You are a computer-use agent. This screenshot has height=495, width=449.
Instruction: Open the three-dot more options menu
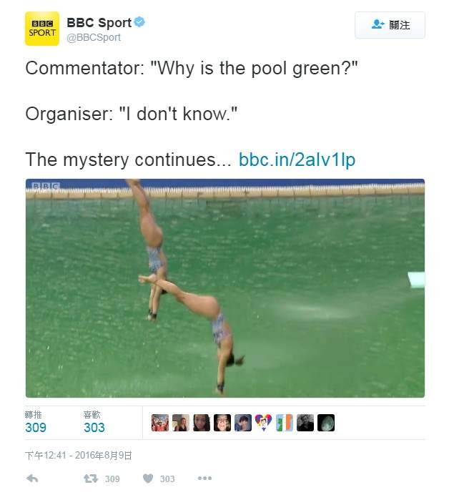pos(204,479)
